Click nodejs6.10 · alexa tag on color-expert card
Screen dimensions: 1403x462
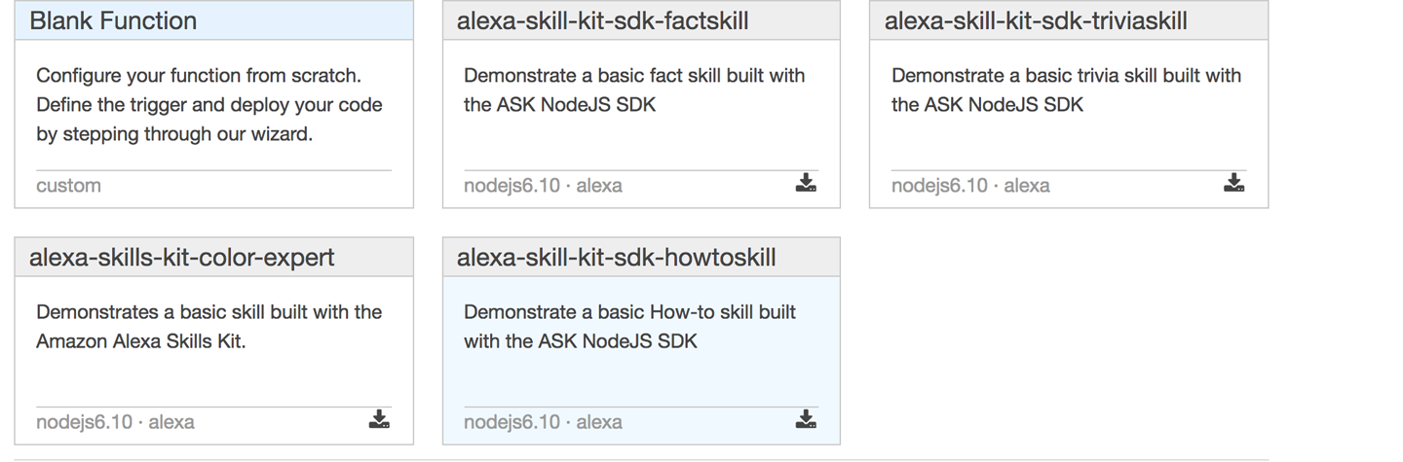point(115,422)
